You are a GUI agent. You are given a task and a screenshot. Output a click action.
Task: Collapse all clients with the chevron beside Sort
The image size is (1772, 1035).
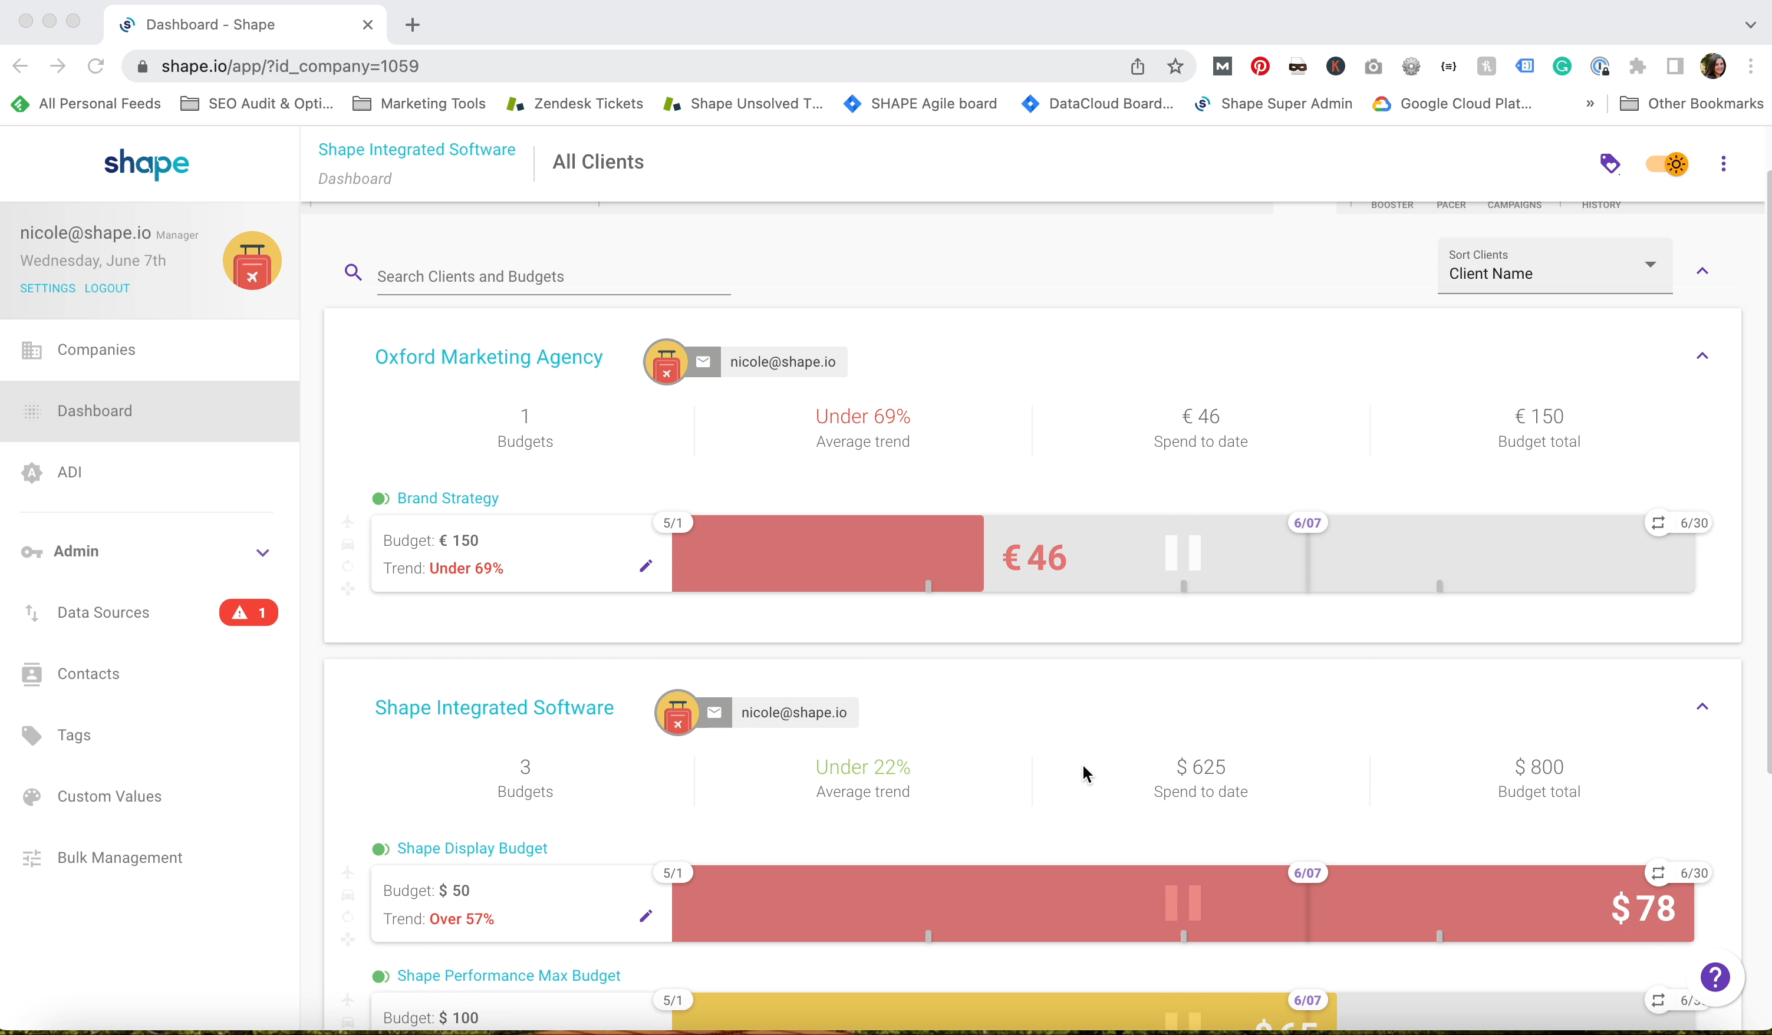(1702, 271)
